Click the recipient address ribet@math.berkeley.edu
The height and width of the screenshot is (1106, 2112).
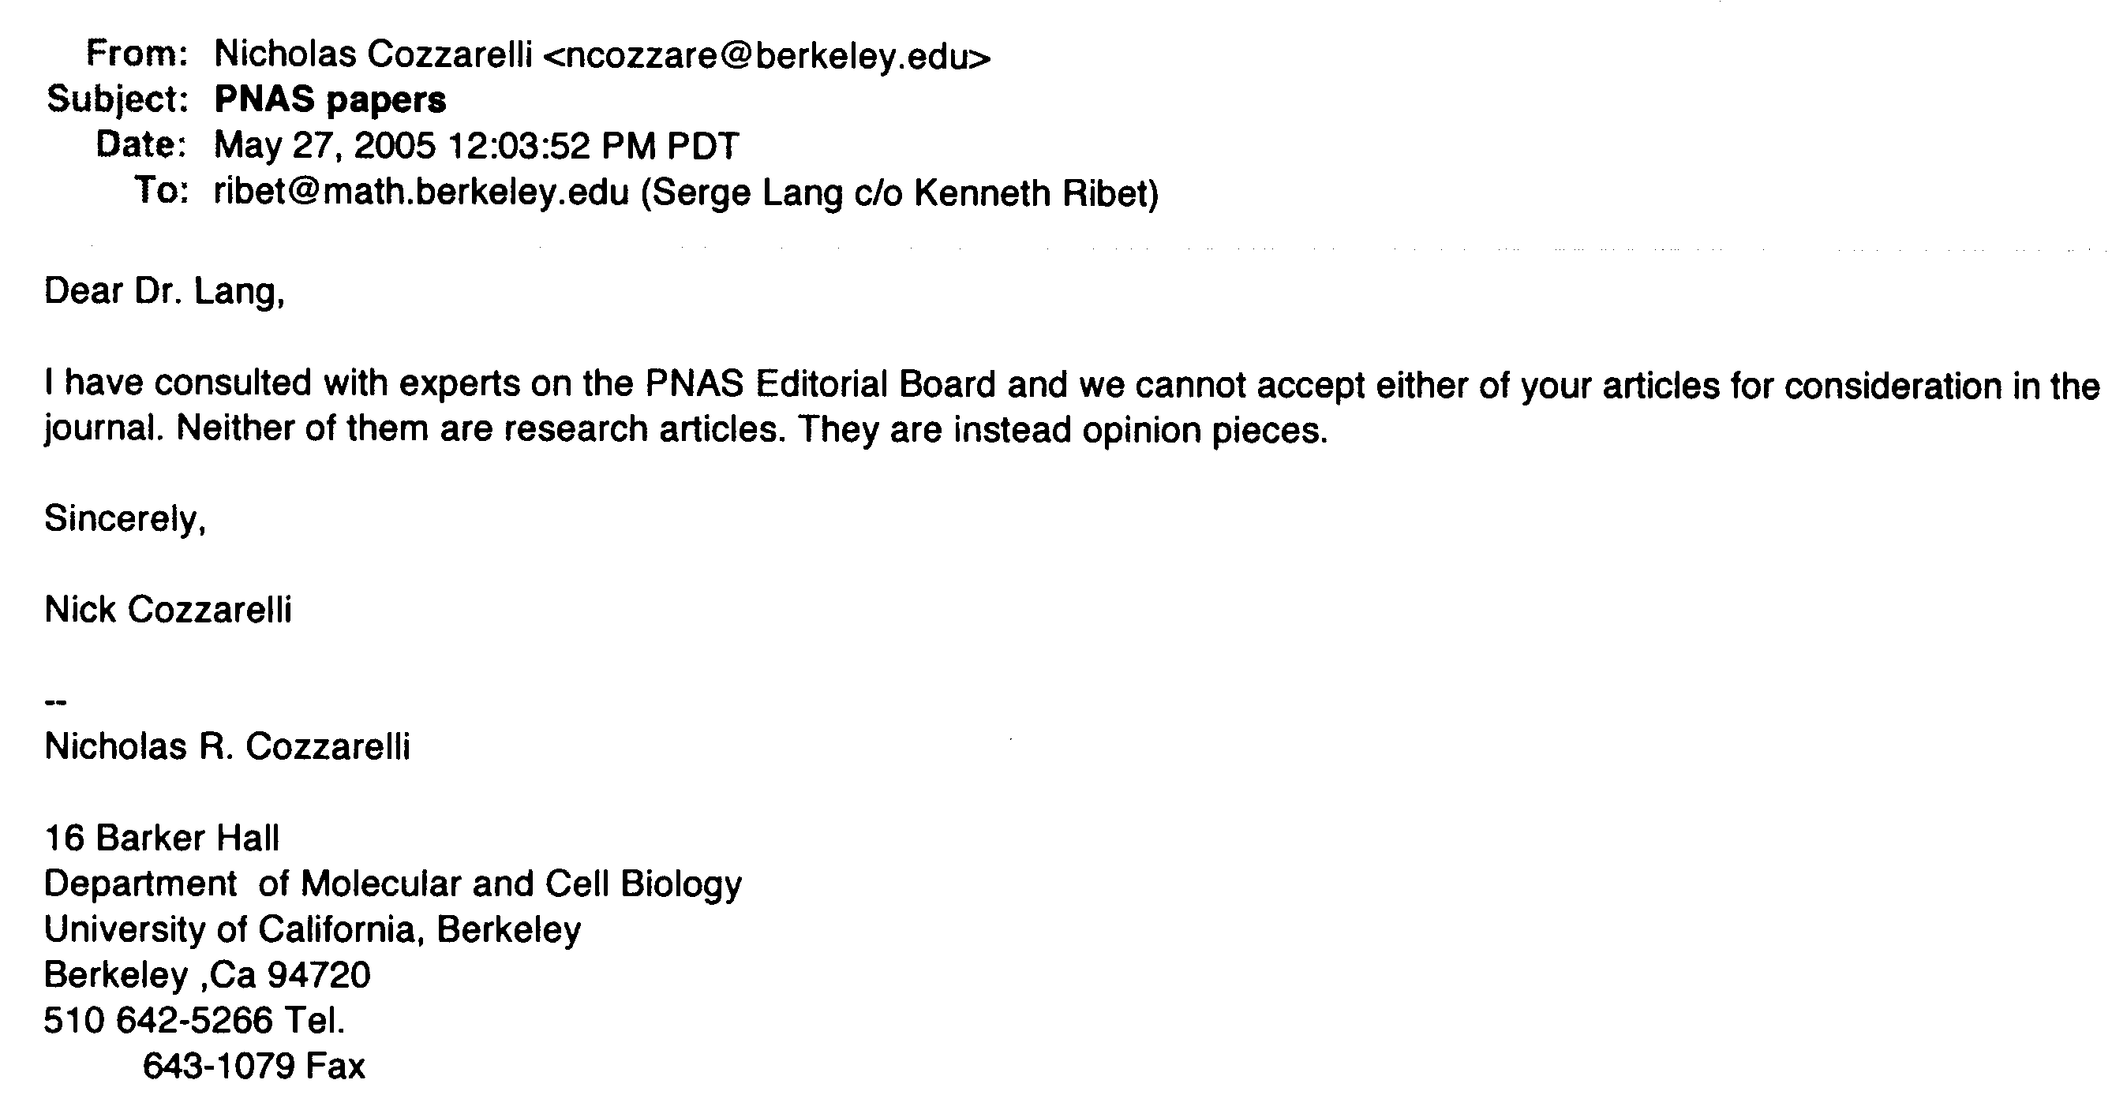(421, 192)
